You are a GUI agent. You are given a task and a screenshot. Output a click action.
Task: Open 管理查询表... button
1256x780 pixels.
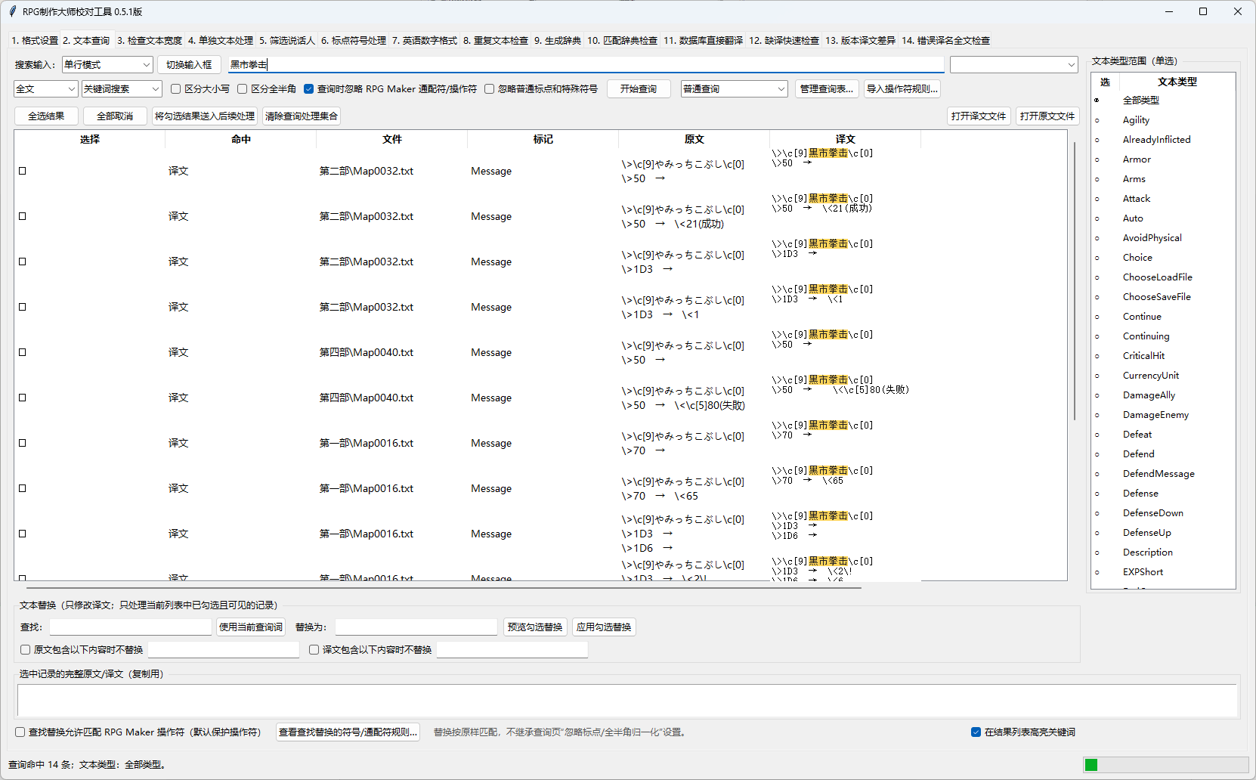pos(827,88)
